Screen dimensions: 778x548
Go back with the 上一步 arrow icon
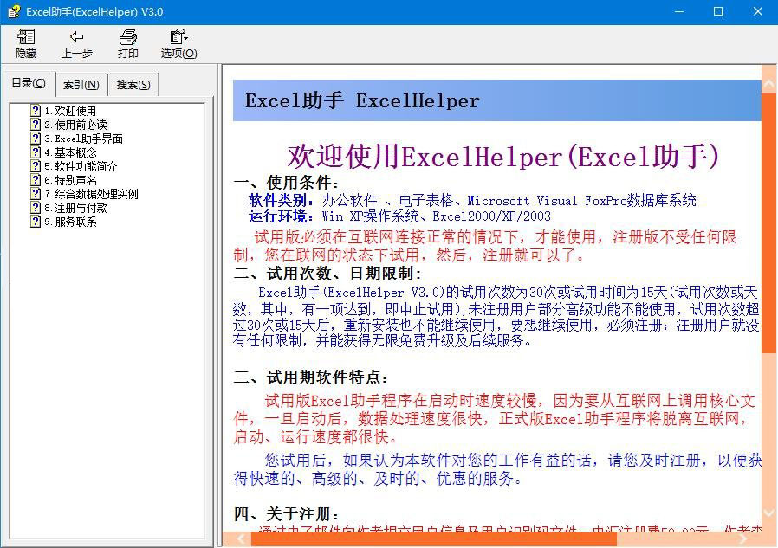(x=76, y=36)
